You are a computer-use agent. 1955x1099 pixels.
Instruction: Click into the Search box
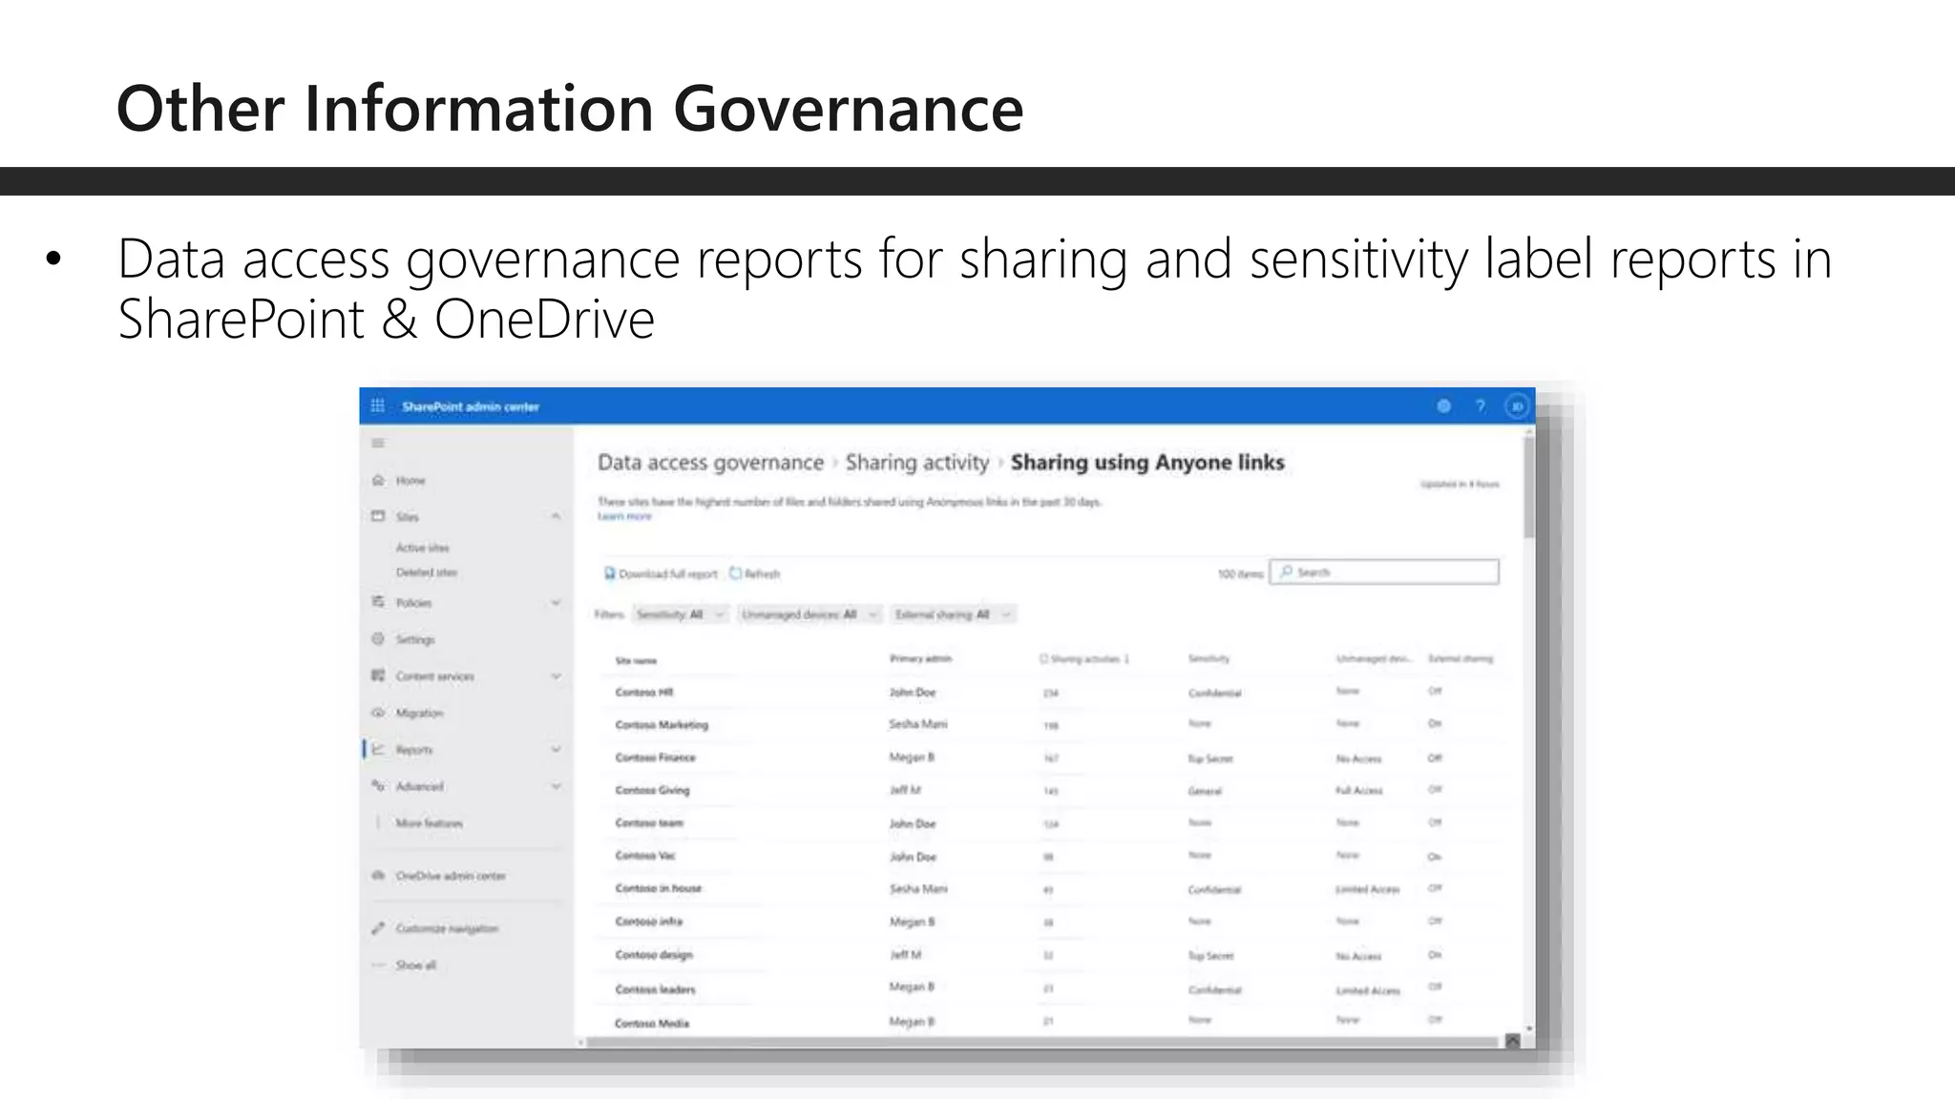pos(1384,571)
